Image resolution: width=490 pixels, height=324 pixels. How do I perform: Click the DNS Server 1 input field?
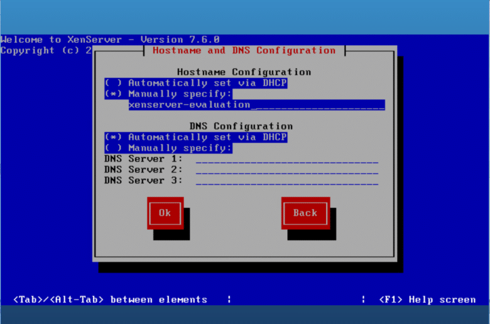coord(287,159)
